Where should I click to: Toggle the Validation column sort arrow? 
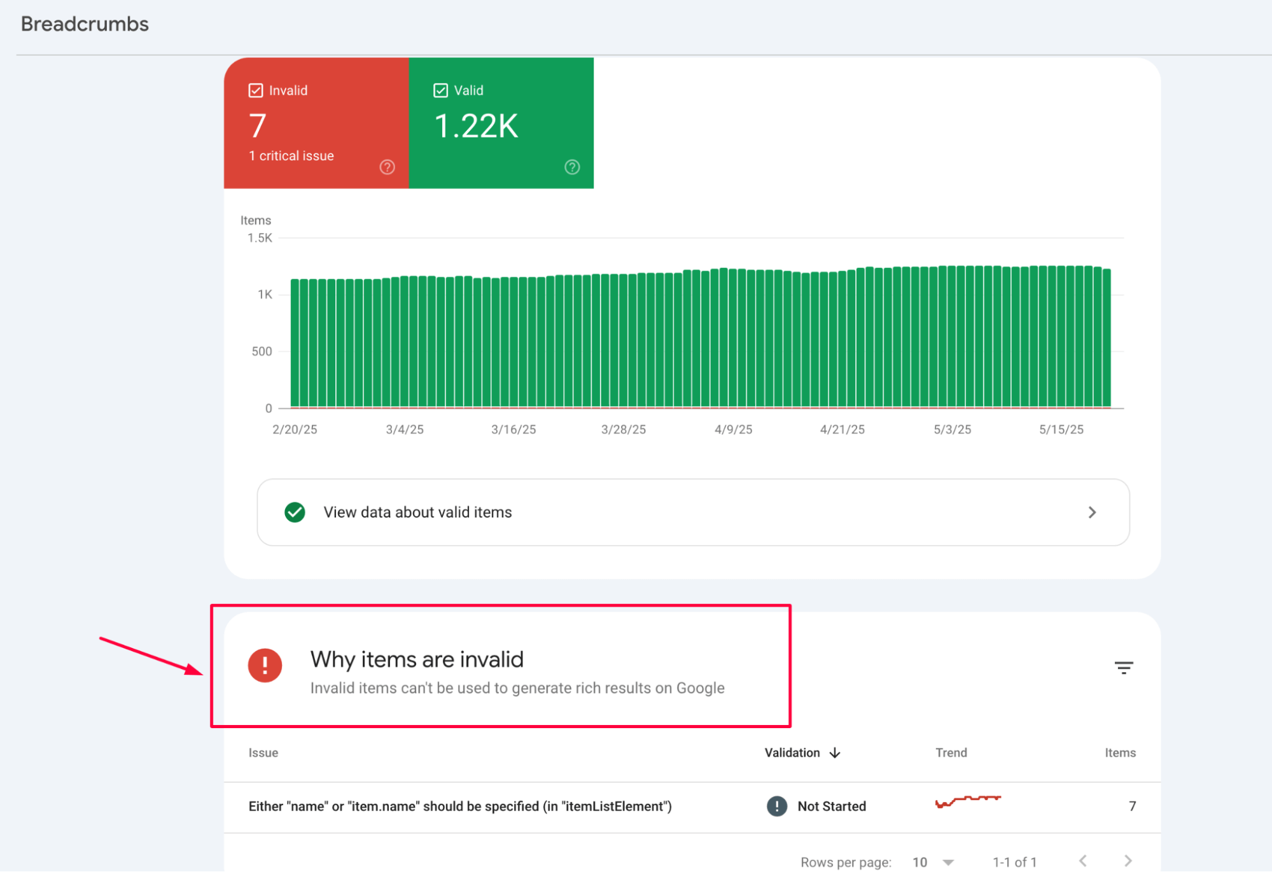[x=834, y=752]
